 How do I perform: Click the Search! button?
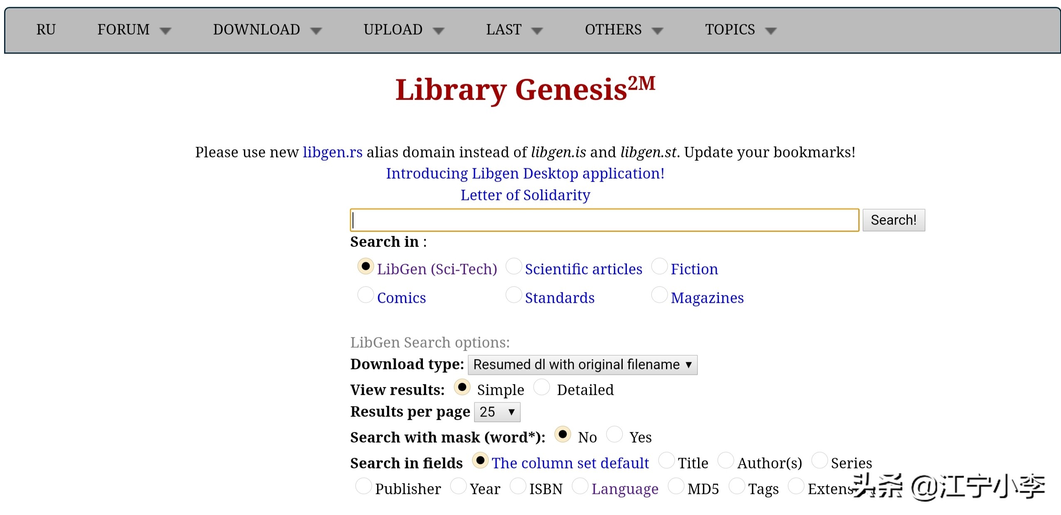tap(893, 220)
